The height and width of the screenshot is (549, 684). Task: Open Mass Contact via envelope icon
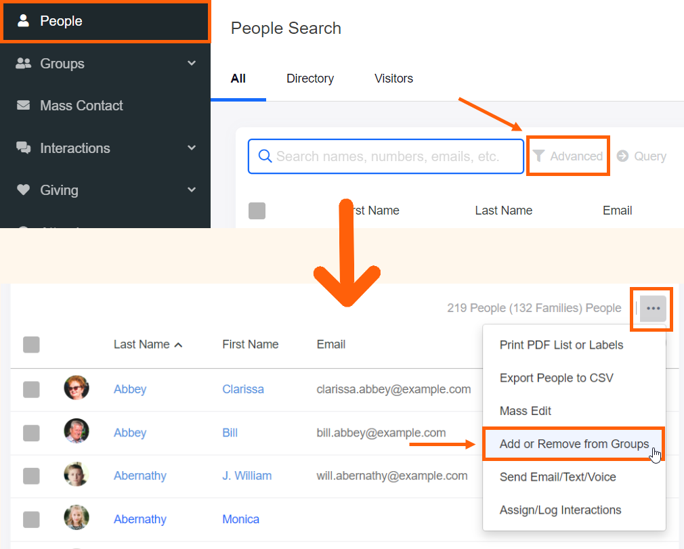point(23,106)
